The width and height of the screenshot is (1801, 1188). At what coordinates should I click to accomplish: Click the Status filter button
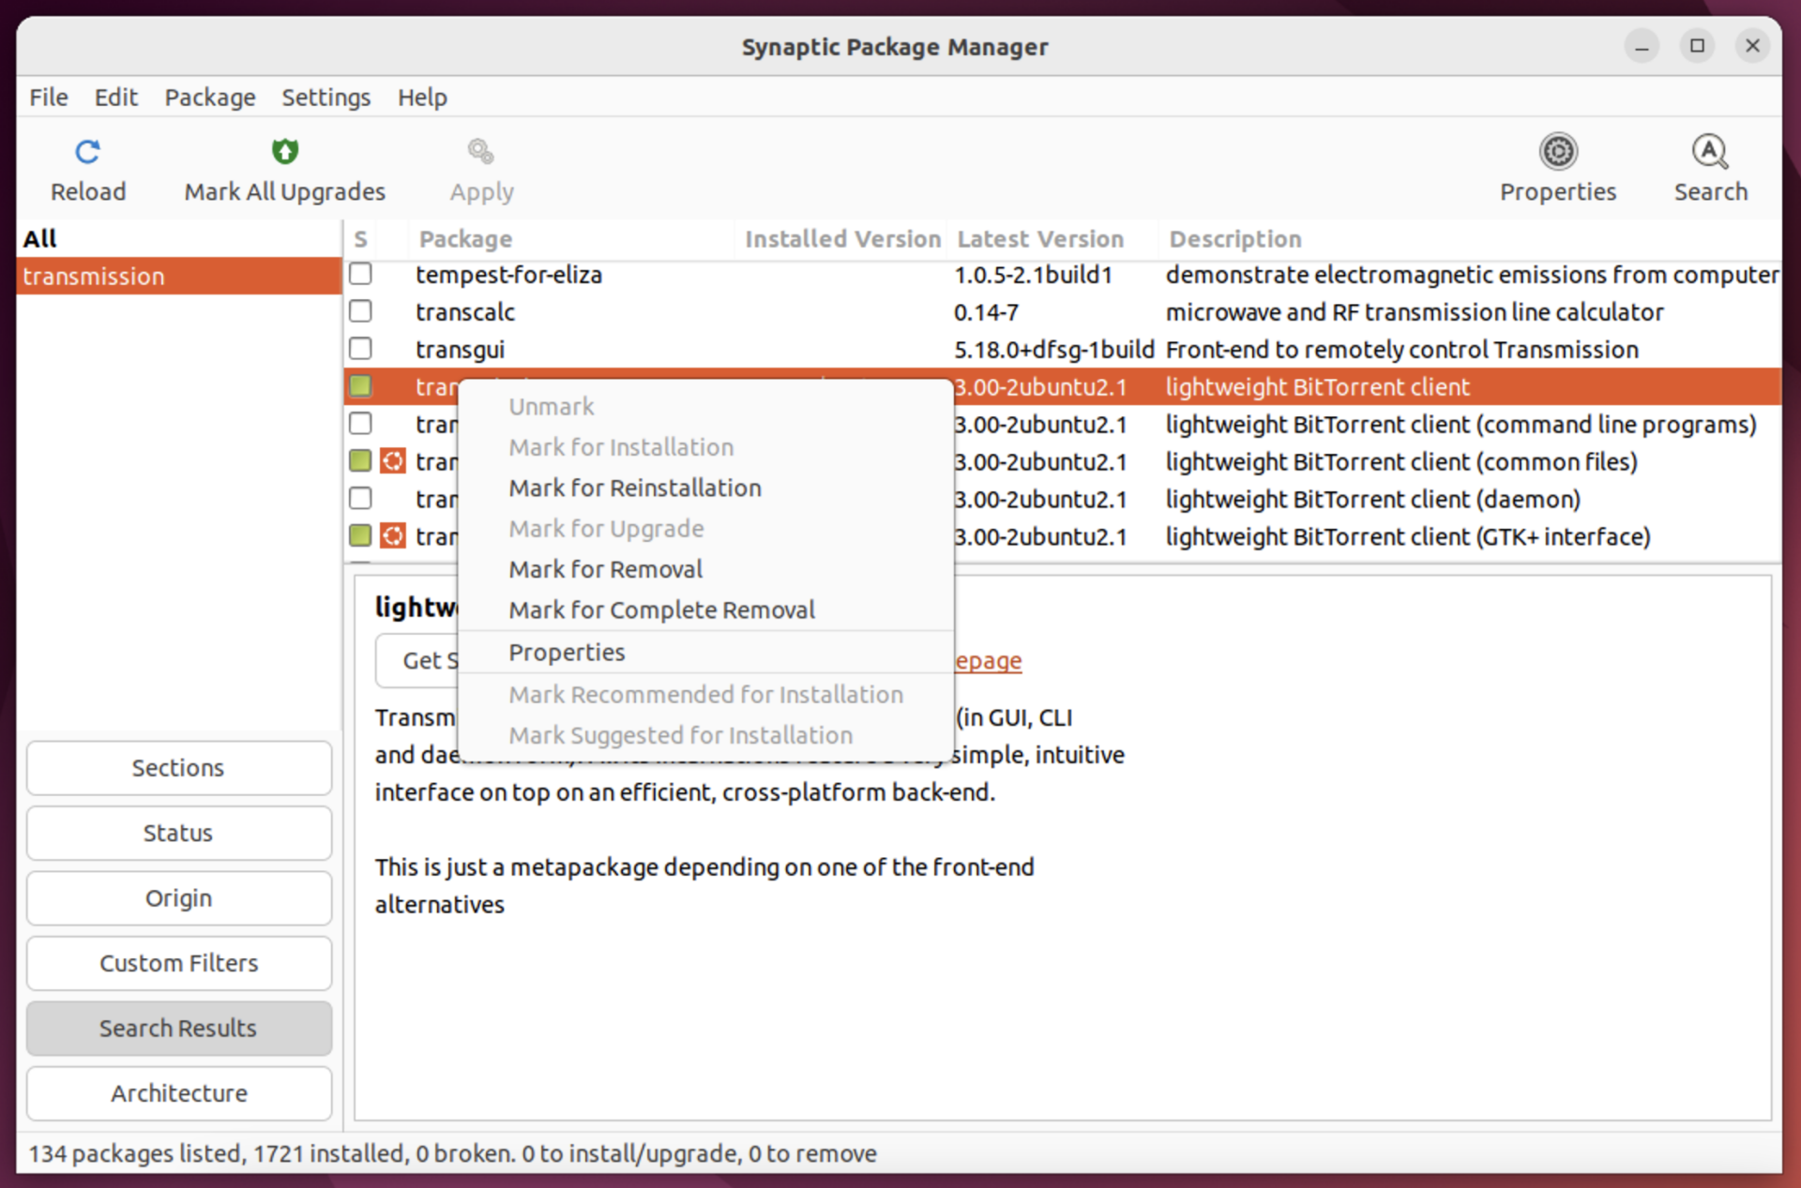[x=178, y=833]
